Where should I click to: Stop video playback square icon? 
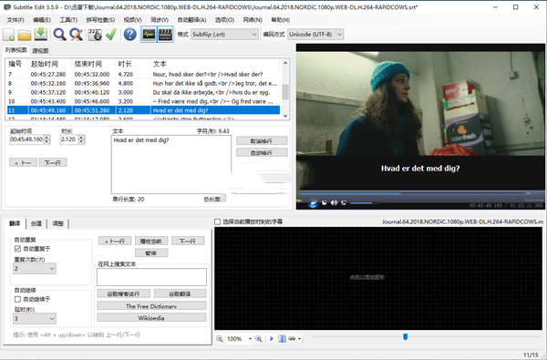click(x=324, y=202)
